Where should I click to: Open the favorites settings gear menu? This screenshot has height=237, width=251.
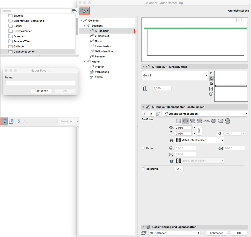(x=75, y=11)
